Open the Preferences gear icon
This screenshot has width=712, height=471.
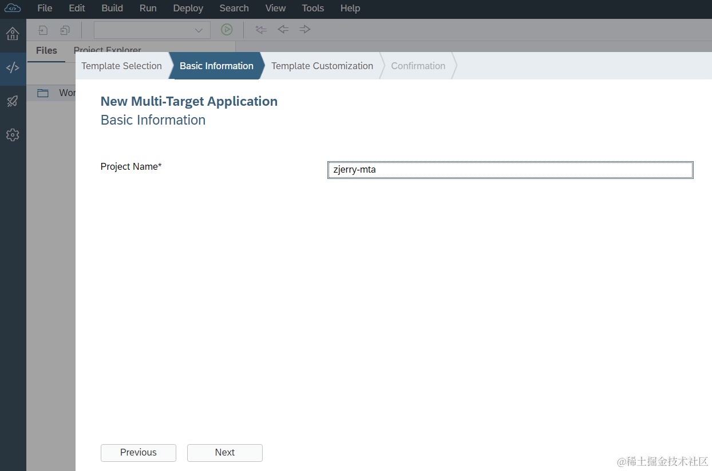click(x=13, y=135)
